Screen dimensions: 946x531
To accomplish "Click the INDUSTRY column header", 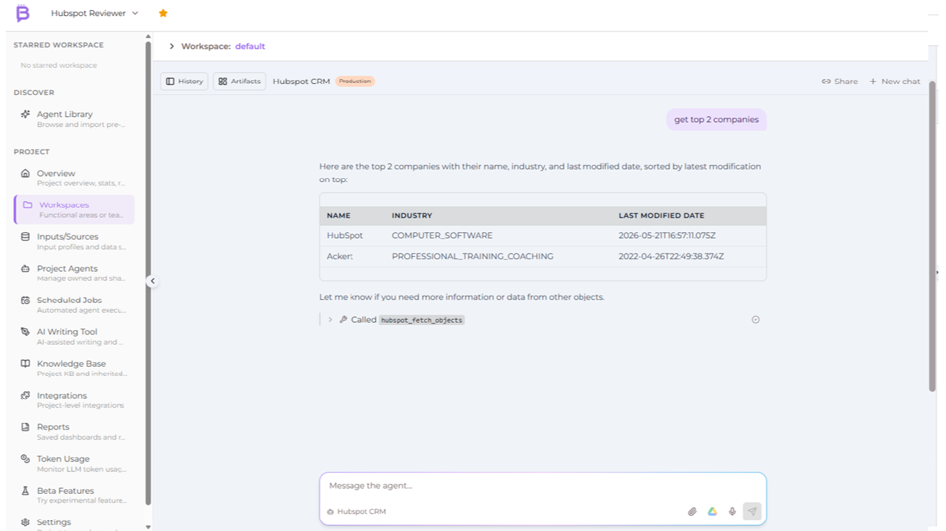I will pyautogui.click(x=412, y=215).
